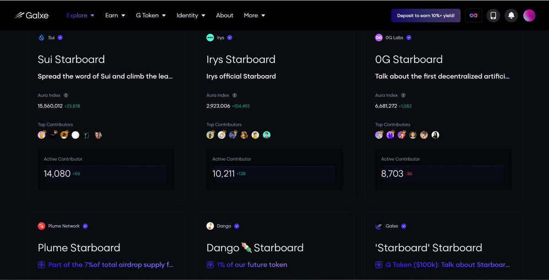
Task: Click Deposit to earn 10%+ yield button
Action: (x=425, y=16)
